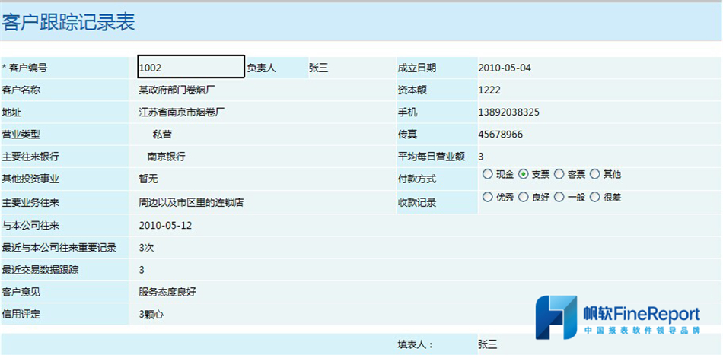Viewport: 723px width, 358px height.
Task: Click the customer name 某政府部门卷烟厂
Action: click(177, 90)
